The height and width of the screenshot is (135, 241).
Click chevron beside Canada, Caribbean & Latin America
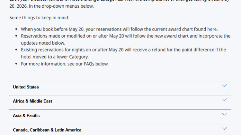pos(224,129)
